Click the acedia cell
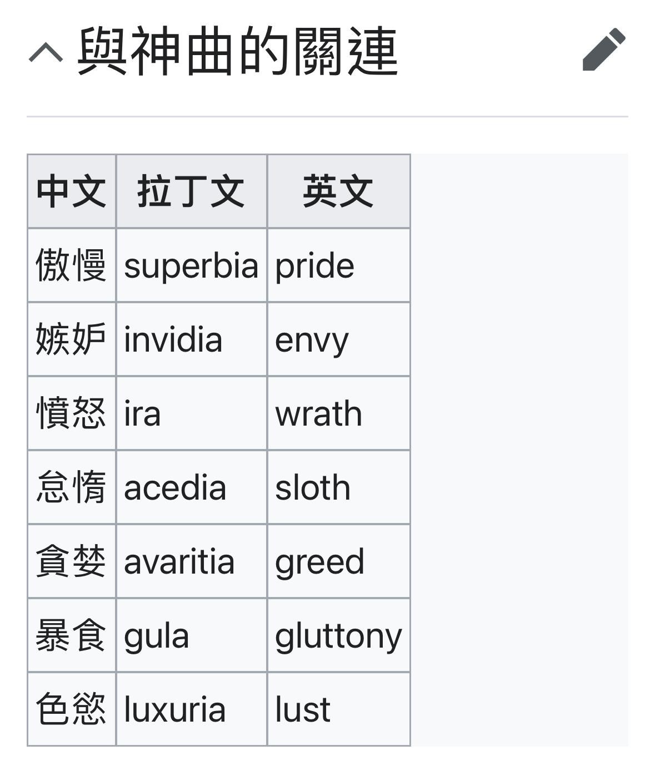Screen dimensions: 655x760 click(x=192, y=487)
